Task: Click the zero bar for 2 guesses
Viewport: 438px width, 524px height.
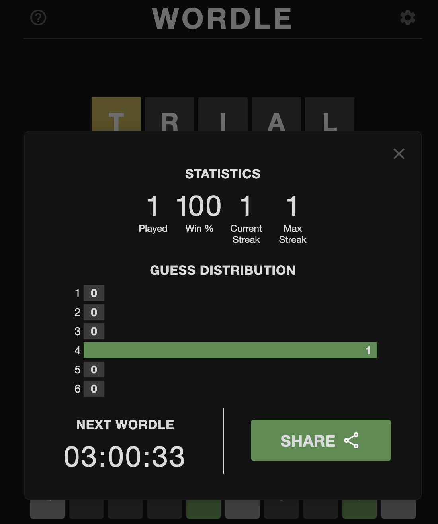Action: tap(94, 312)
